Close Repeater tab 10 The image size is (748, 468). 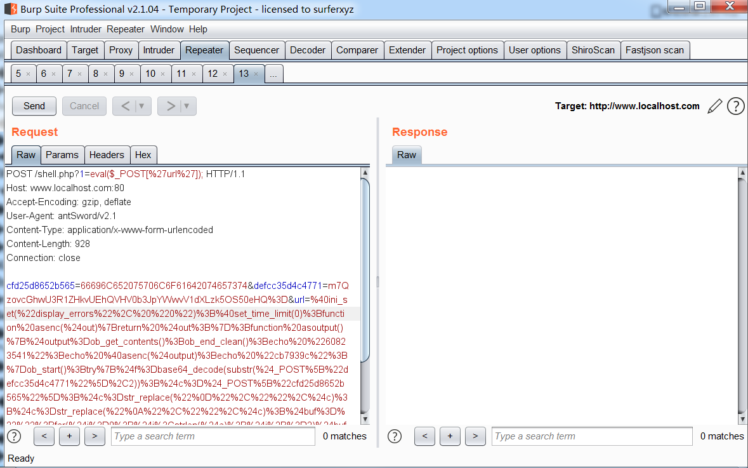[162, 74]
